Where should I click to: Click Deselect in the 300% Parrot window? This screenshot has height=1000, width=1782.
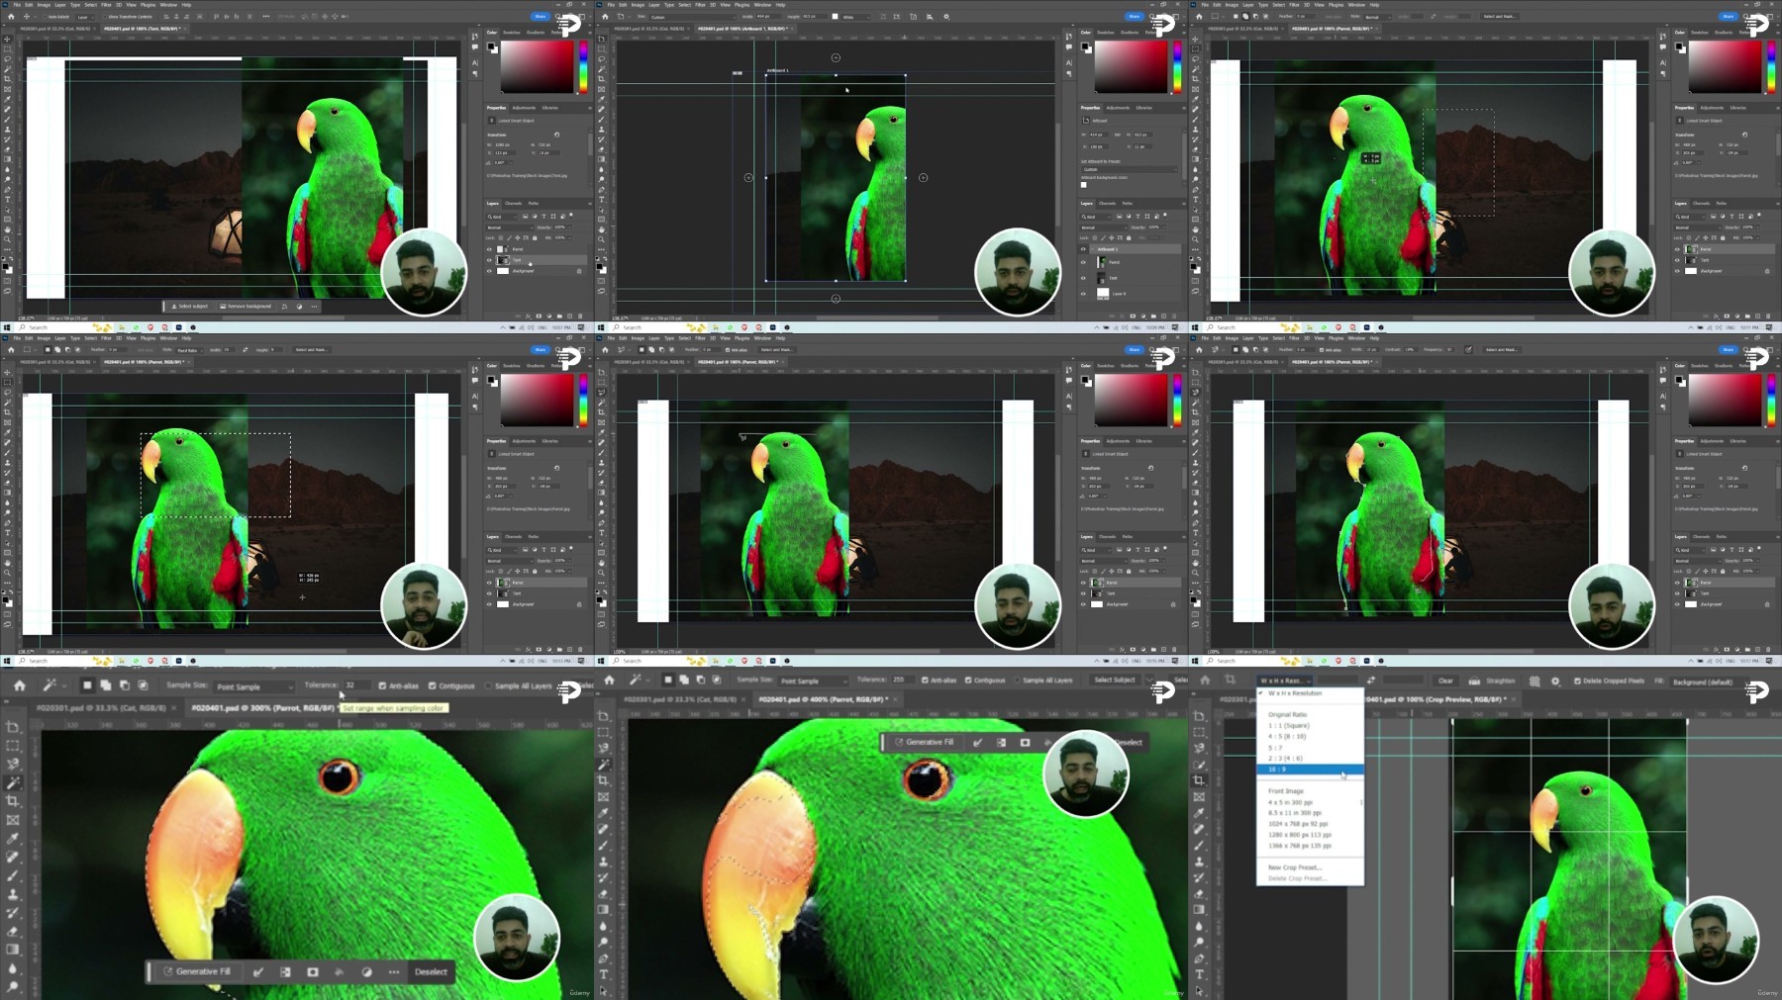point(431,972)
